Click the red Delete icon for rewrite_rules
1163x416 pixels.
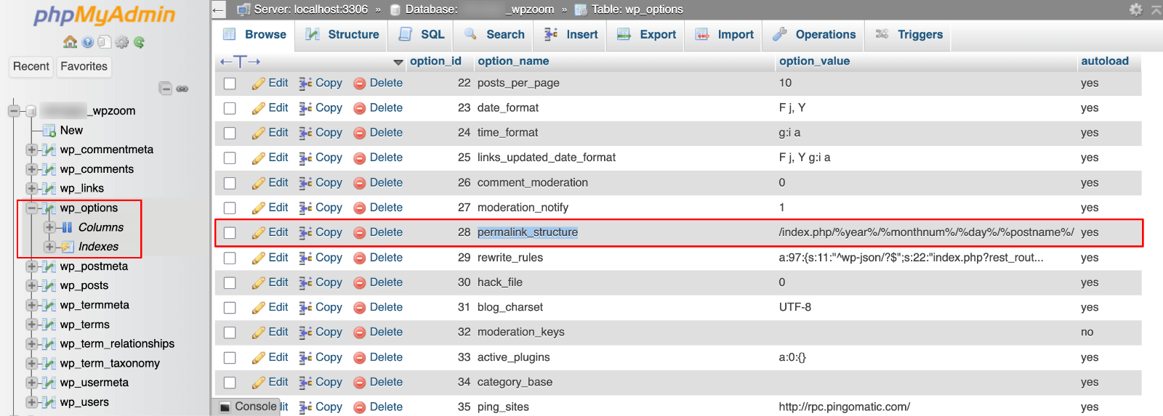pos(359,258)
